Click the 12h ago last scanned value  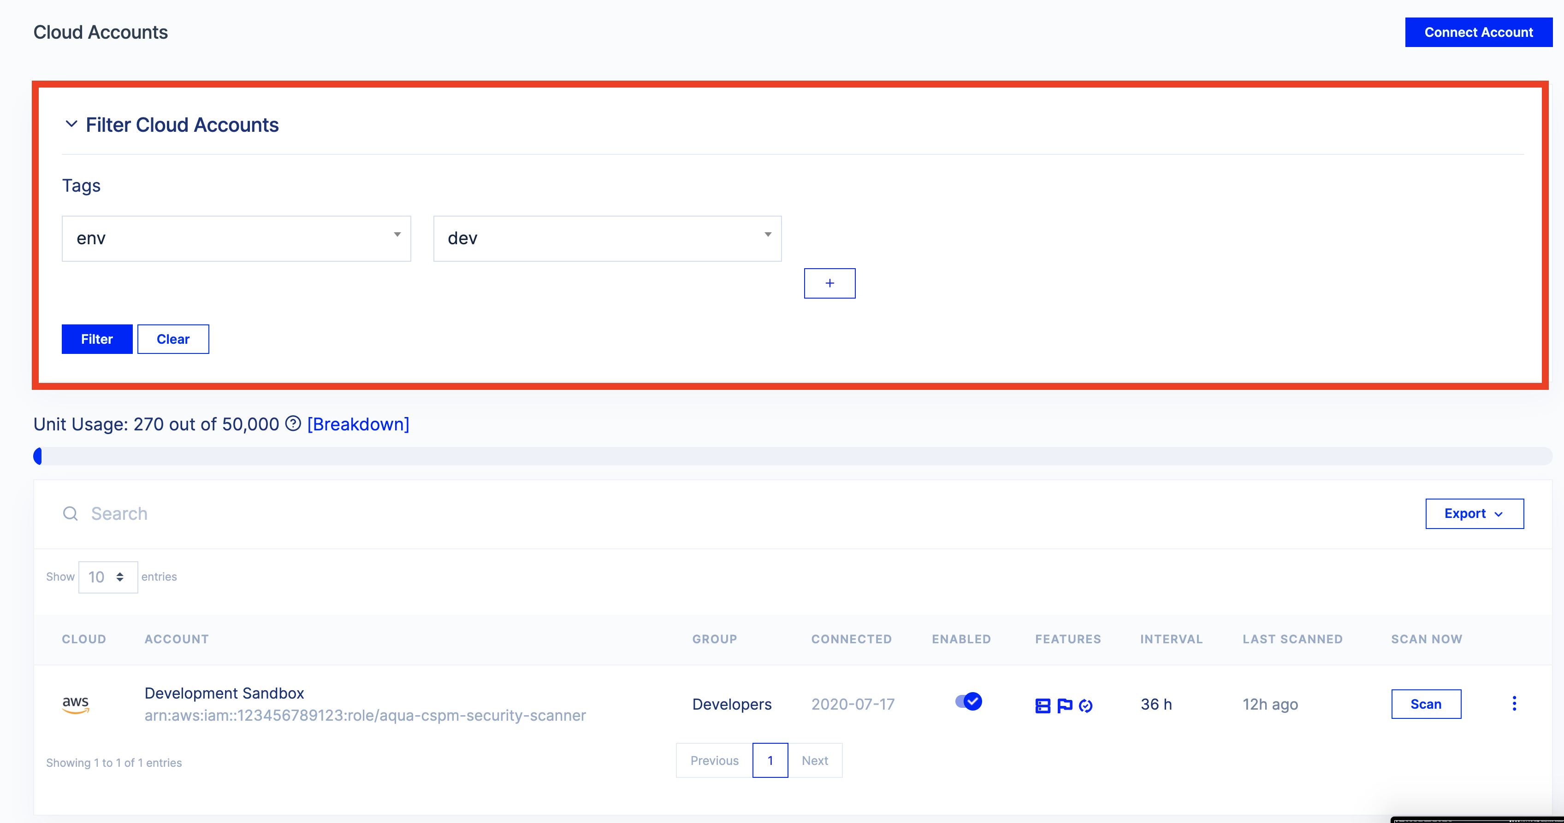(x=1270, y=704)
